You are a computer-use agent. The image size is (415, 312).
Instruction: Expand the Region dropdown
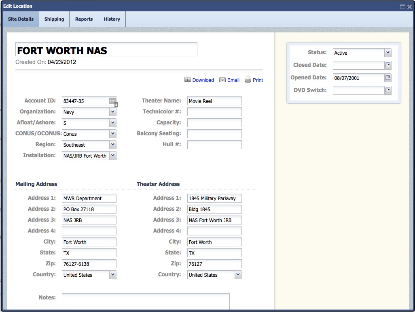(x=112, y=145)
